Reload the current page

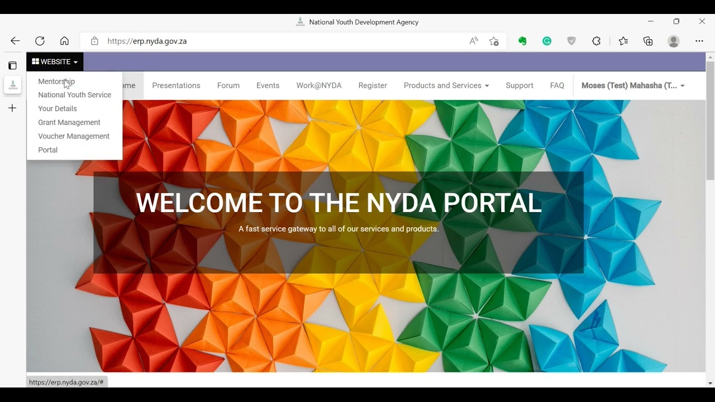pyautogui.click(x=40, y=41)
